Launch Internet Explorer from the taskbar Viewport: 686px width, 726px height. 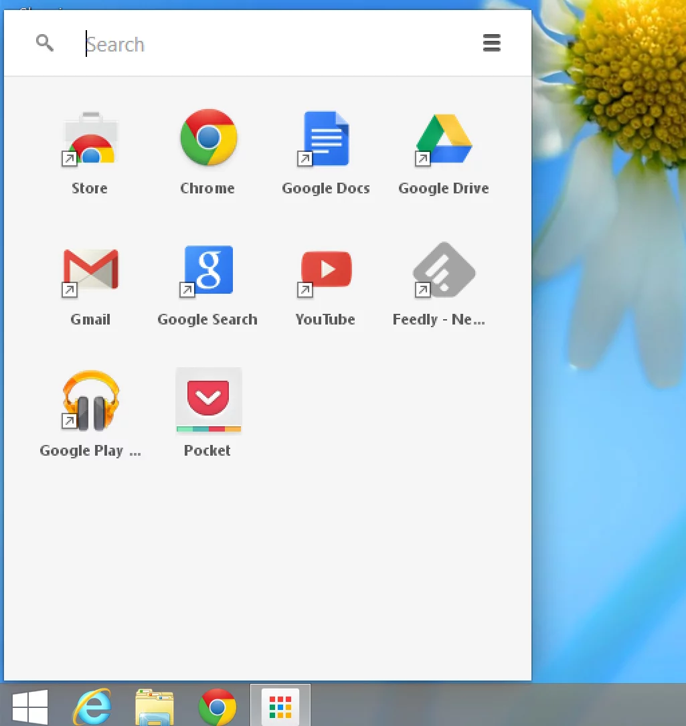point(92,704)
